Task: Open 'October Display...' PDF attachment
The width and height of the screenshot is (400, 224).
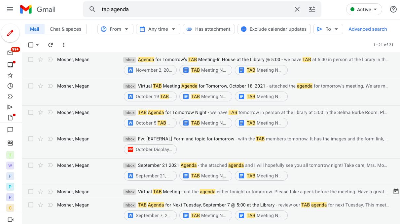Action: (x=150, y=149)
